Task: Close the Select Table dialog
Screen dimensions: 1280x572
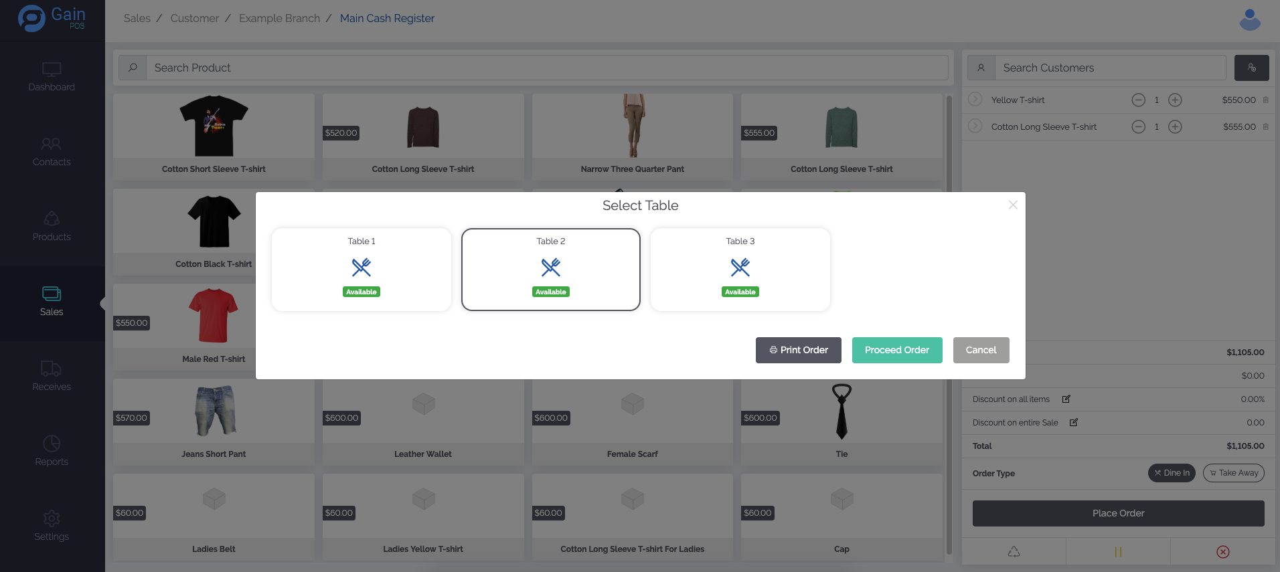Action: (x=1013, y=205)
